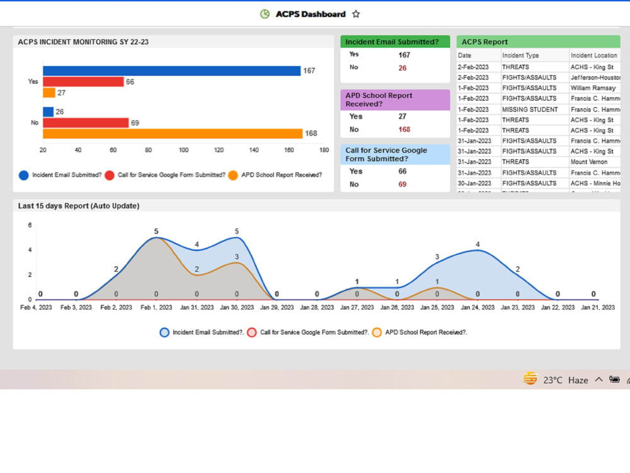Click the green clock favicon on the browser tab
Image resolution: width=630 pixels, height=473 pixels.
[x=265, y=13]
